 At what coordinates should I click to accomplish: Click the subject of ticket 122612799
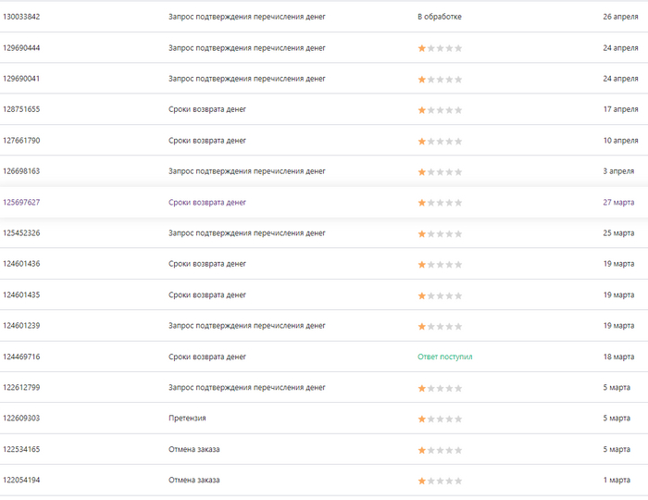pos(247,387)
